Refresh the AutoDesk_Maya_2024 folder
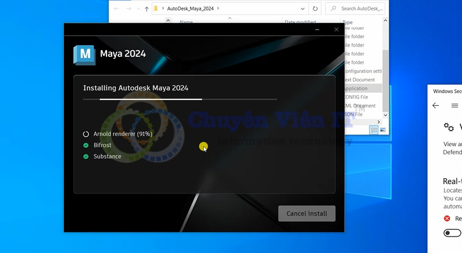Image resolution: width=462 pixels, height=253 pixels. (315, 9)
